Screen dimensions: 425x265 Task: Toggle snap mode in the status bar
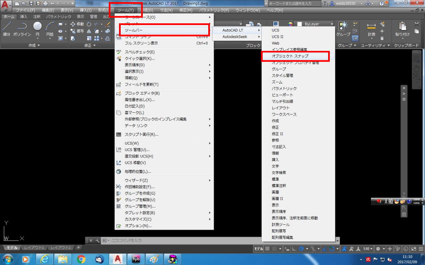pos(274,249)
